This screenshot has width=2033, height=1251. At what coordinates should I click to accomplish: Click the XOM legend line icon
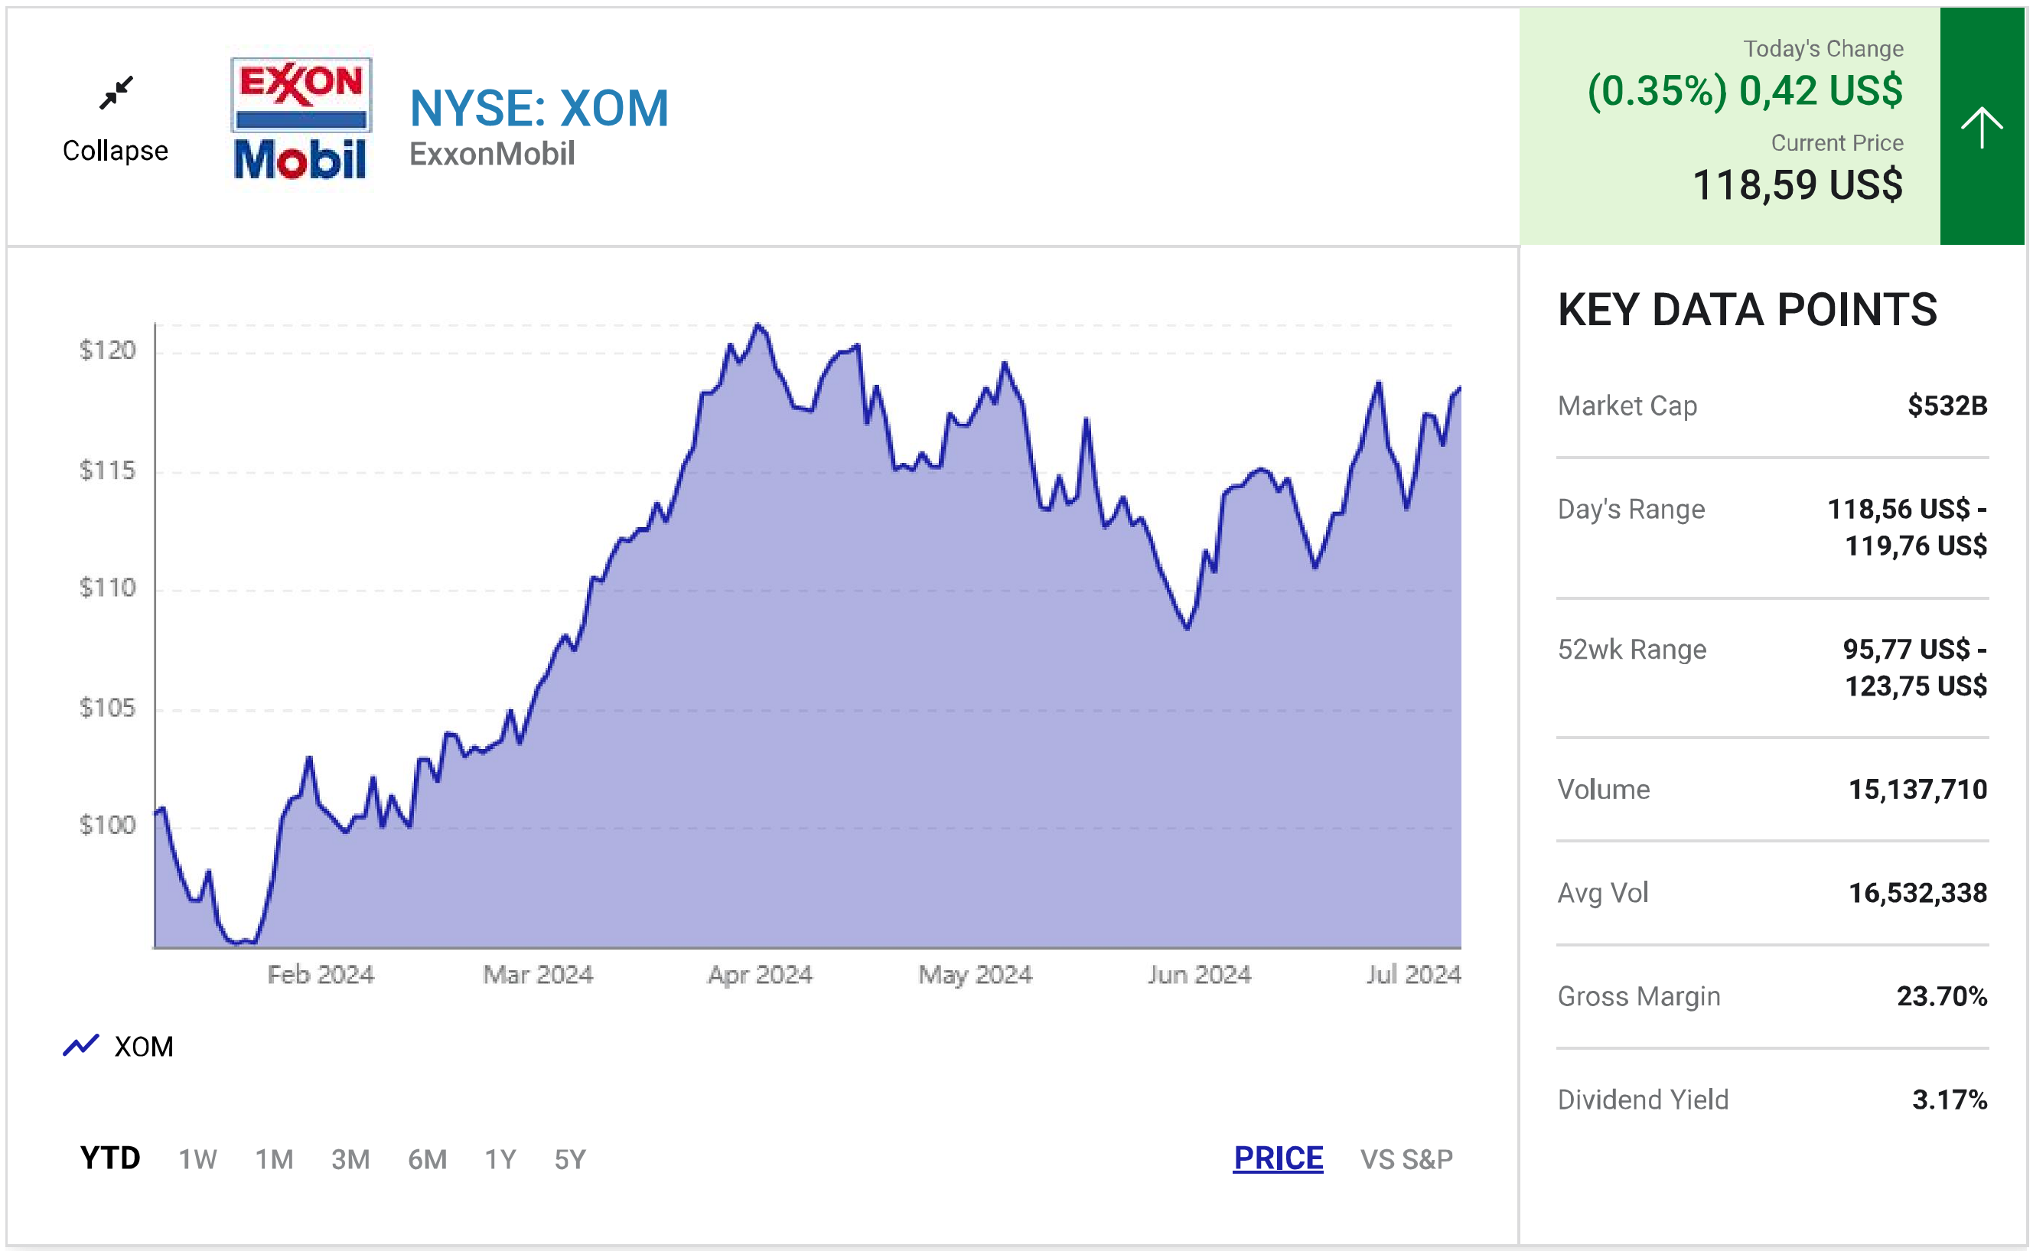tap(81, 1046)
